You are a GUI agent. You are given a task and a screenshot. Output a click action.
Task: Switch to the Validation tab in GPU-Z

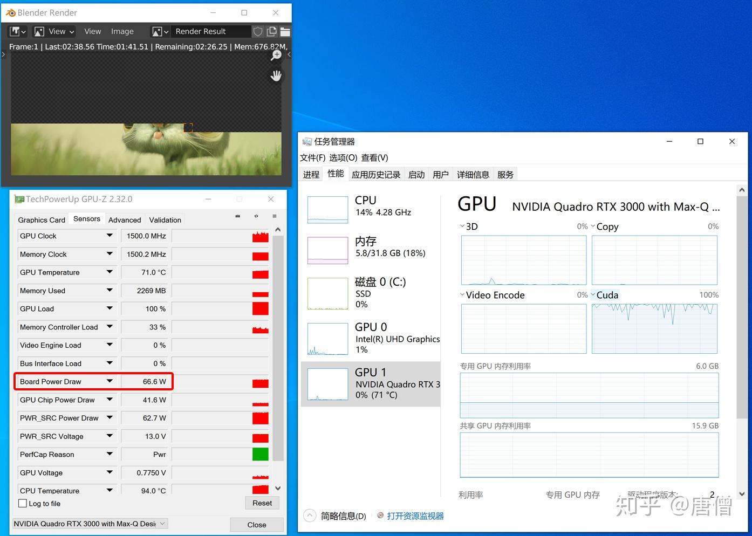165,219
